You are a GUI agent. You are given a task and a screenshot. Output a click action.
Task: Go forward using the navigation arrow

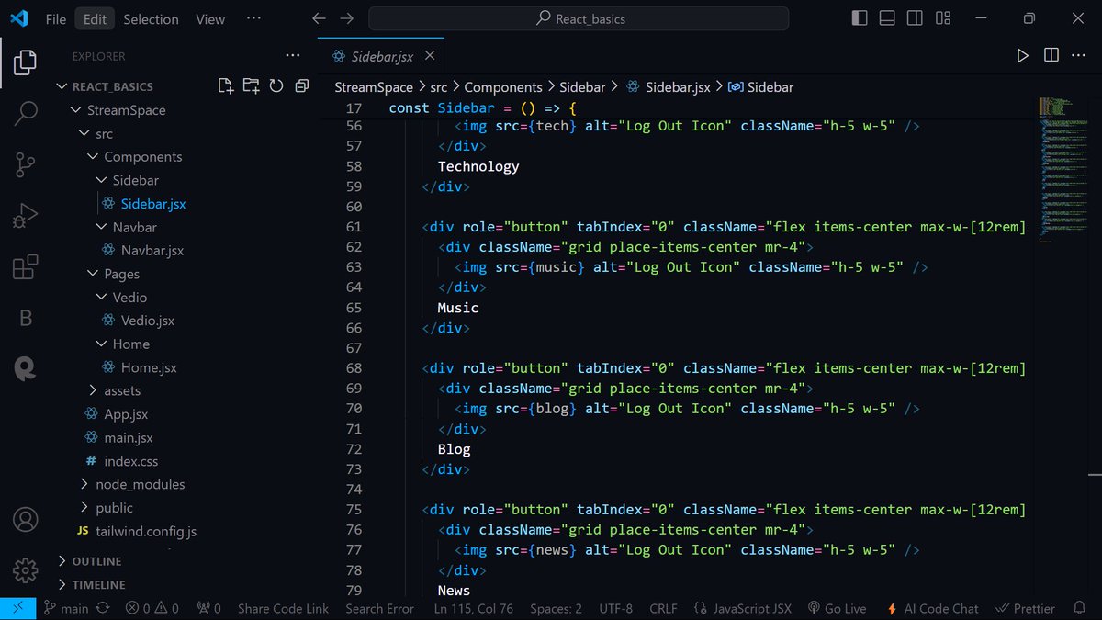pyautogui.click(x=346, y=18)
